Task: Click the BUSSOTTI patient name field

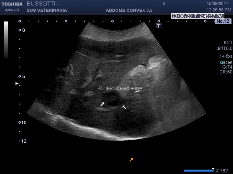Action: click(45, 4)
